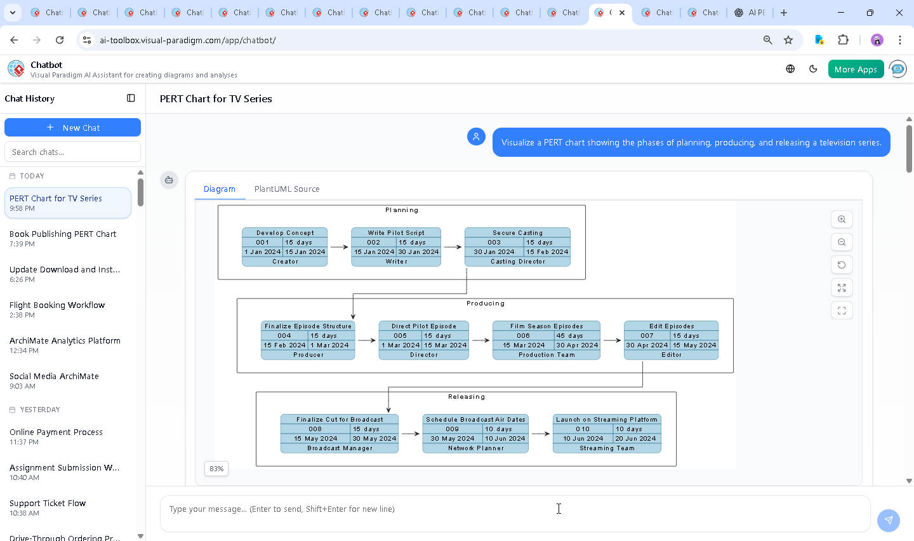This screenshot has height=541, width=914.
Task: Open the browser extensions menu
Action: coord(843,40)
